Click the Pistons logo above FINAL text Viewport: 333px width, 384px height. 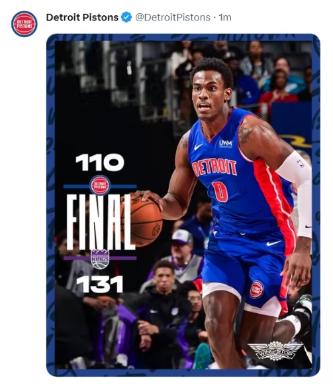[x=100, y=185]
